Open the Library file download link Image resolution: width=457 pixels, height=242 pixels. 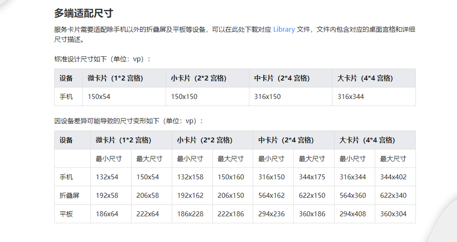click(284, 29)
